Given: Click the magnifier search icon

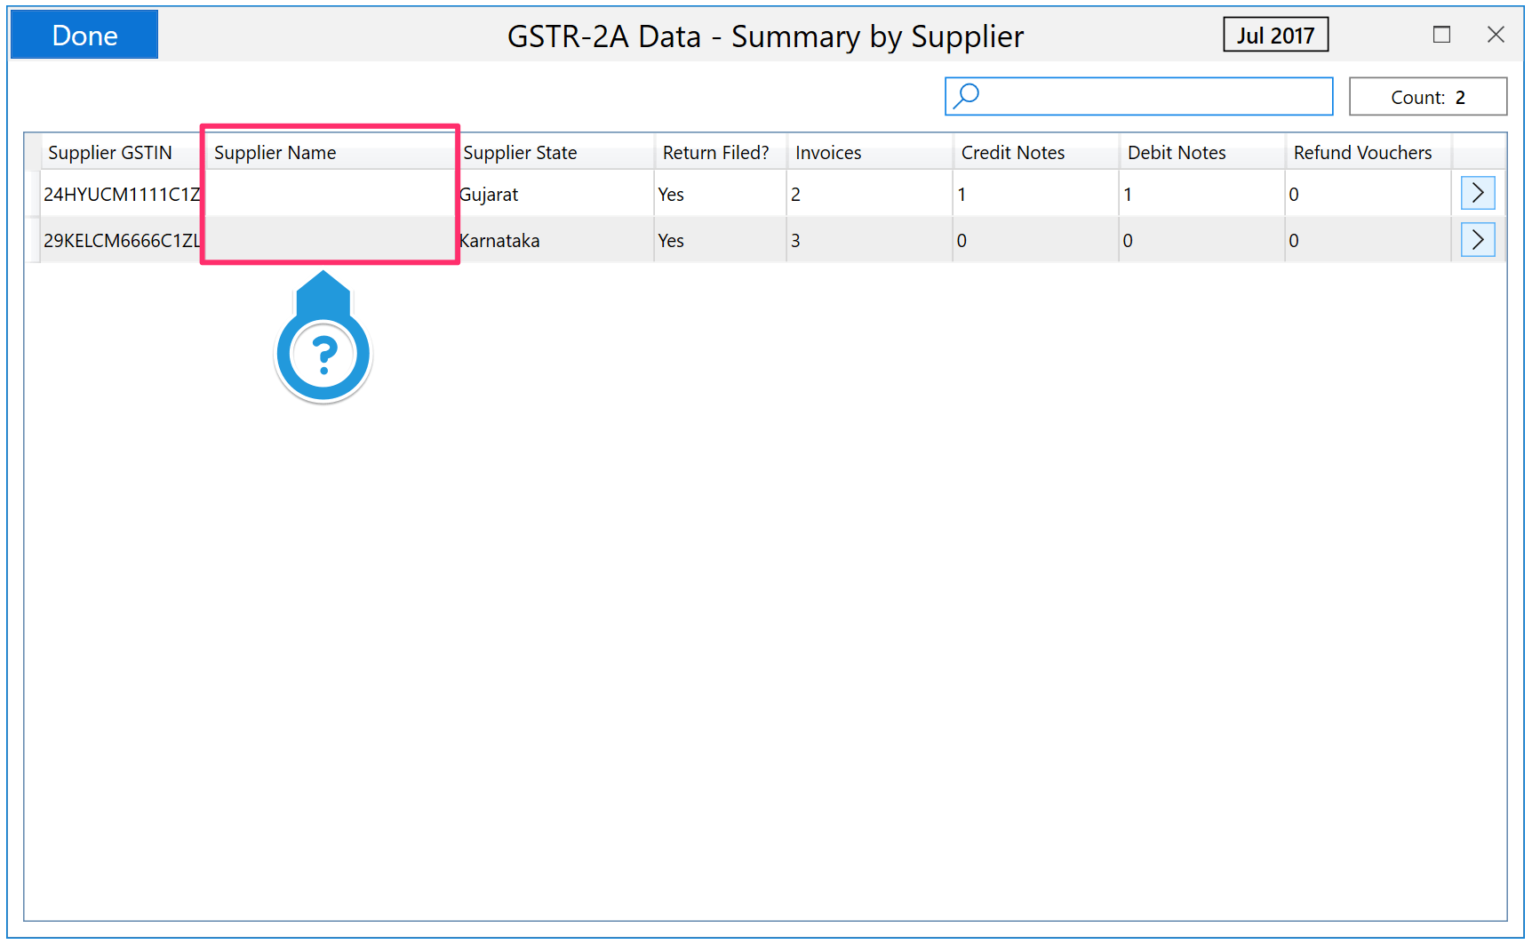Looking at the screenshot, I should pyautogui.click(x=966, y=96).
